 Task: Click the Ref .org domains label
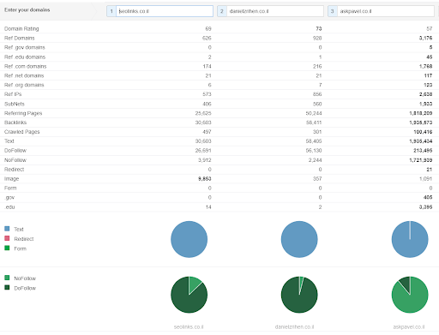[24, 85]
